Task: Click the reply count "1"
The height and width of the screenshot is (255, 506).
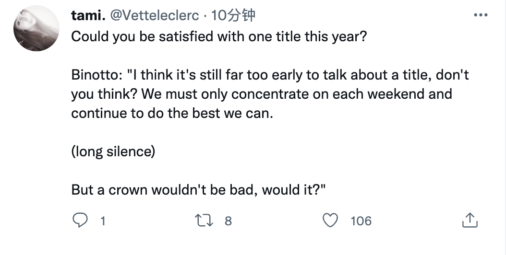Action: 102,221
